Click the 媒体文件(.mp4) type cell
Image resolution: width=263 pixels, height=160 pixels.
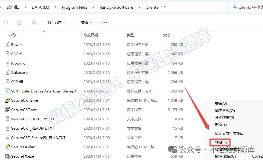[x=140, y=91]
